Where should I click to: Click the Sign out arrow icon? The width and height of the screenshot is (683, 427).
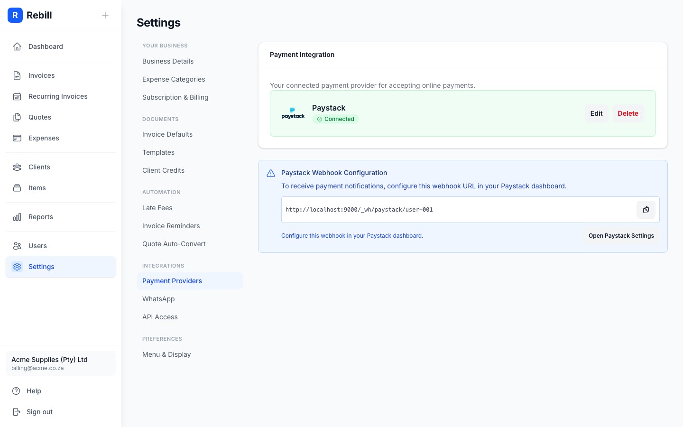pos(17,412)
